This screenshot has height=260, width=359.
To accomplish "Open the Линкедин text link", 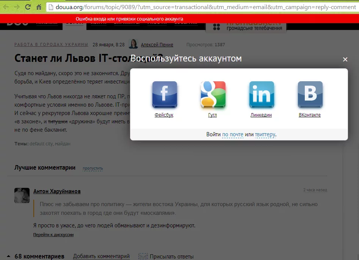I will (261, 115).
